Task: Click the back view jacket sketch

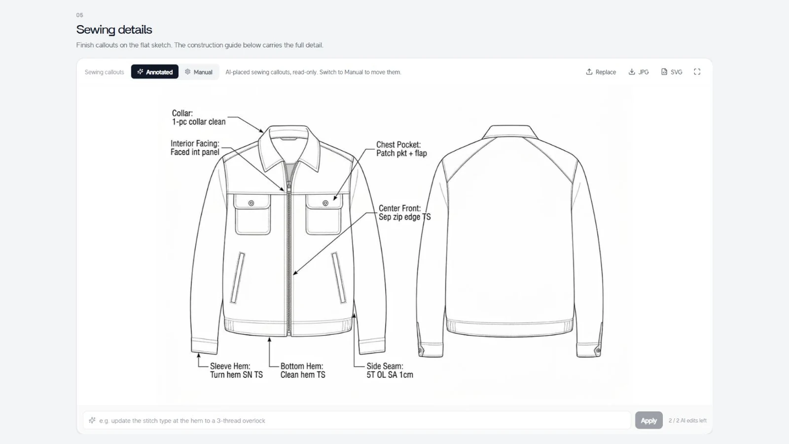Action: click(509, 241)
